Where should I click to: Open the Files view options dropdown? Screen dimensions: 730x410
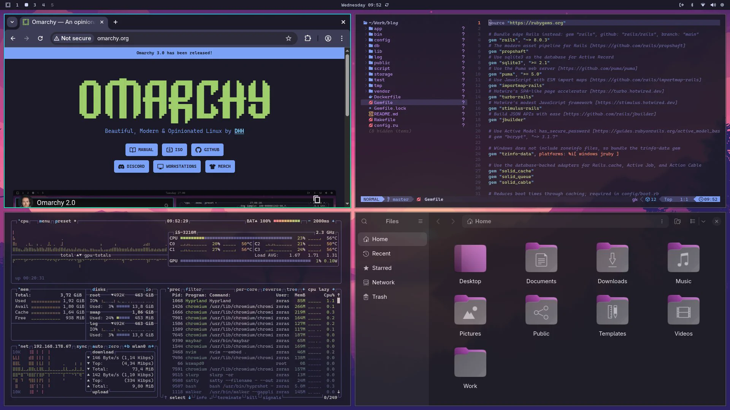pos(703,221)
